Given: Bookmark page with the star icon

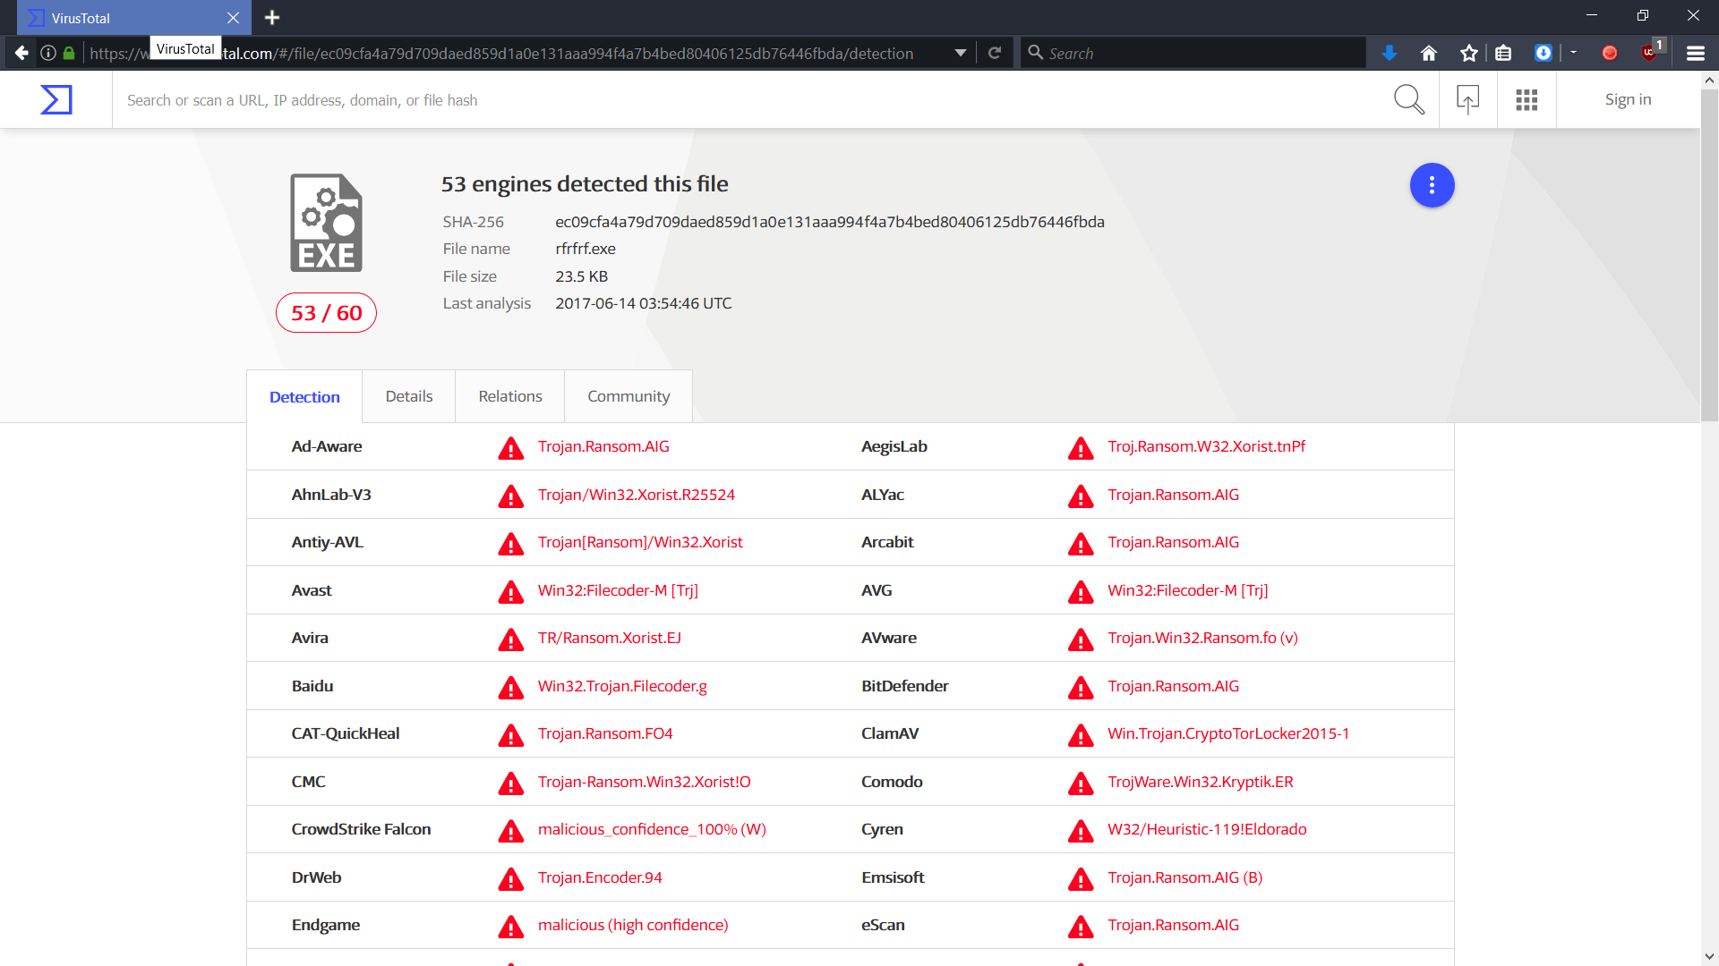Looking at the screenshot, I should tap(1468, 54).
